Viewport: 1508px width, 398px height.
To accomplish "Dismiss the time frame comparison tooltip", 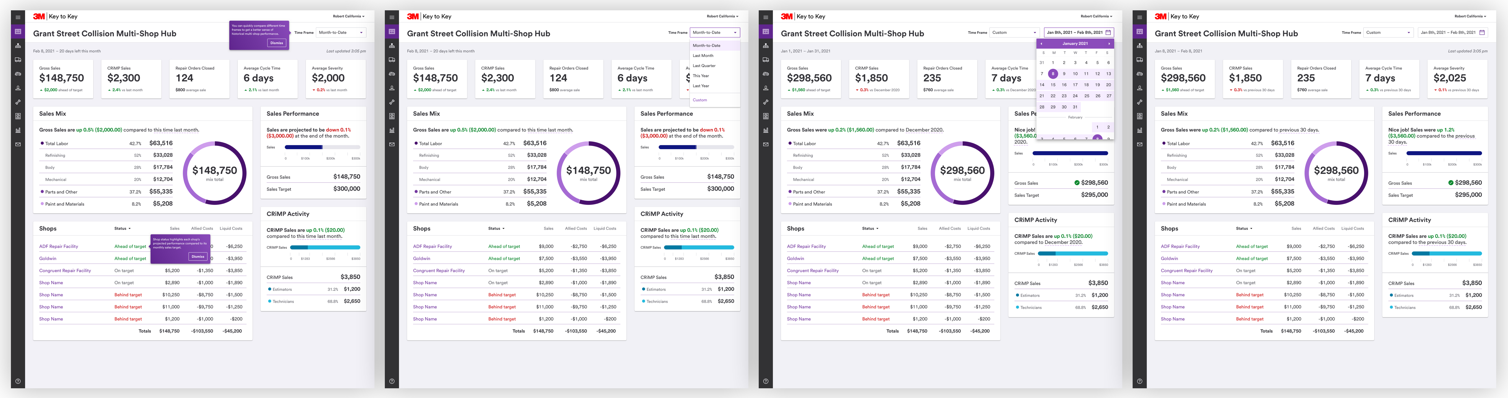I will [276, 43].
